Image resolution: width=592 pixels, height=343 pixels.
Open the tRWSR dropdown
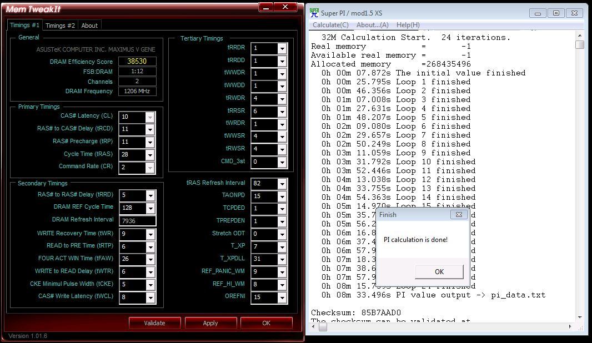pos(282,149)
